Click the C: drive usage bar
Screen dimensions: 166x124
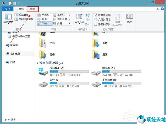(69, 71)
